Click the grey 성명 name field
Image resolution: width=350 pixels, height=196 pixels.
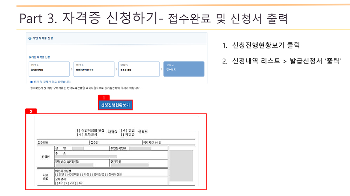[x=78, y=148]
